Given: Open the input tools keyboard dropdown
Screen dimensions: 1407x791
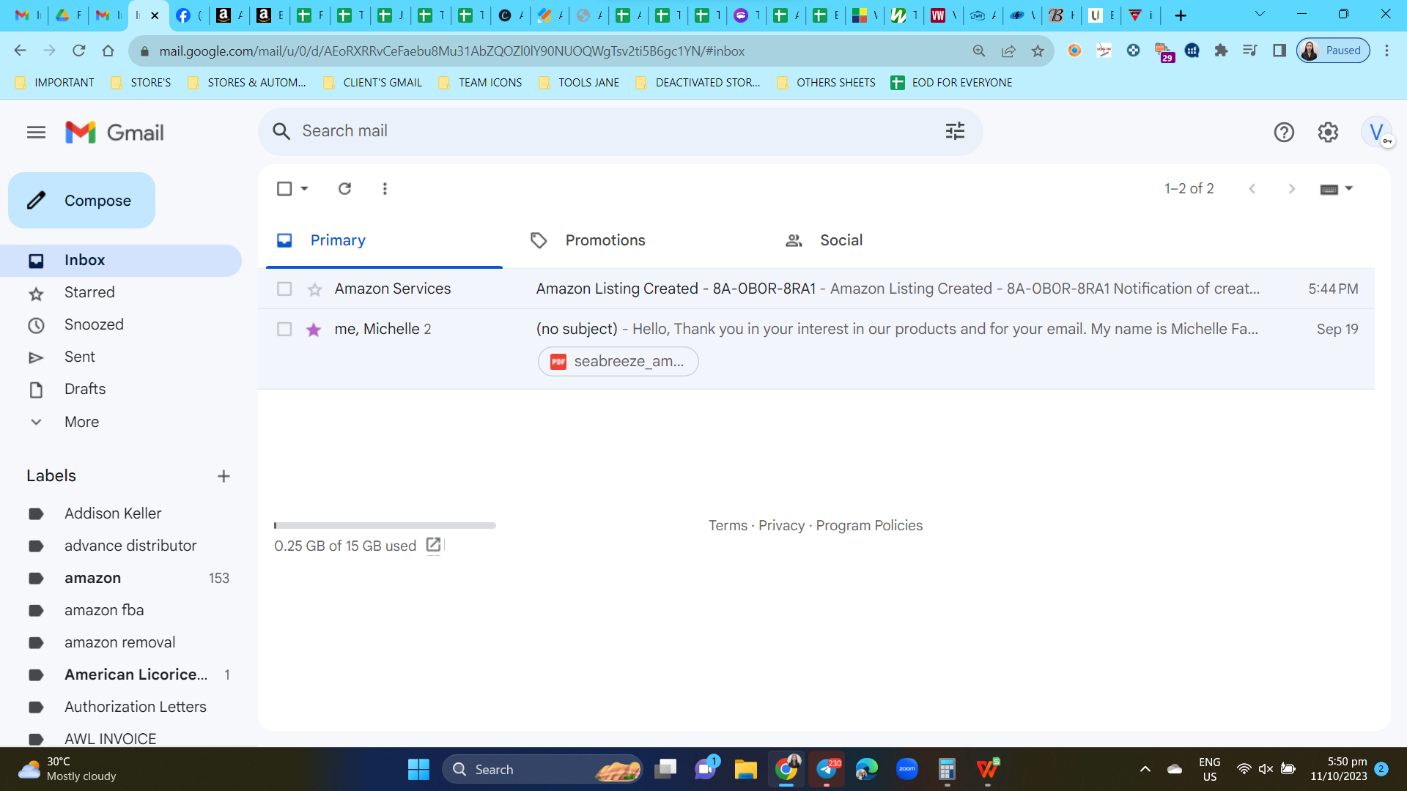Looking at the screenshot, I should [1337, 189].
